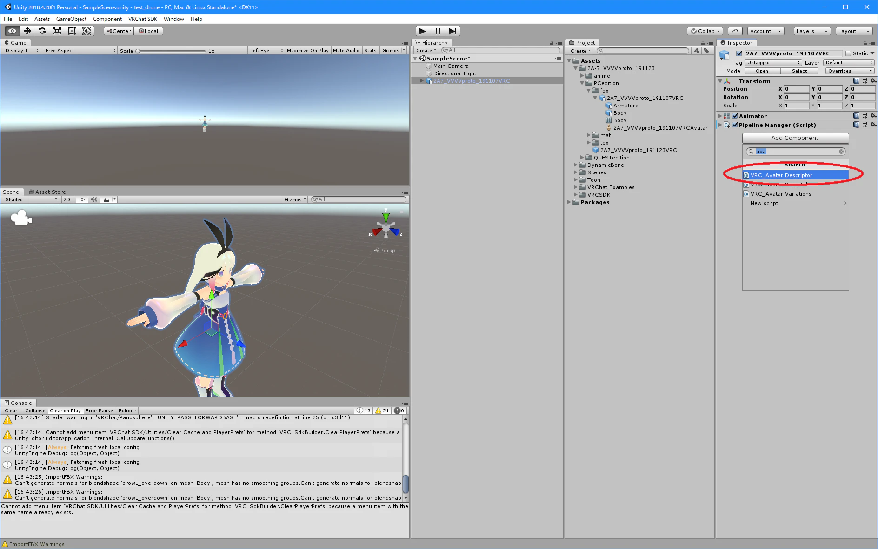This screenshot has height=549, width=878.
Task: Toggle 2D mode in Scene view
Action: coord(67,199)
